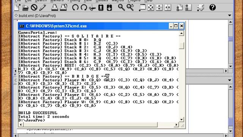
Task: Click the "Player E:" output line
Action: coord(98,88)
